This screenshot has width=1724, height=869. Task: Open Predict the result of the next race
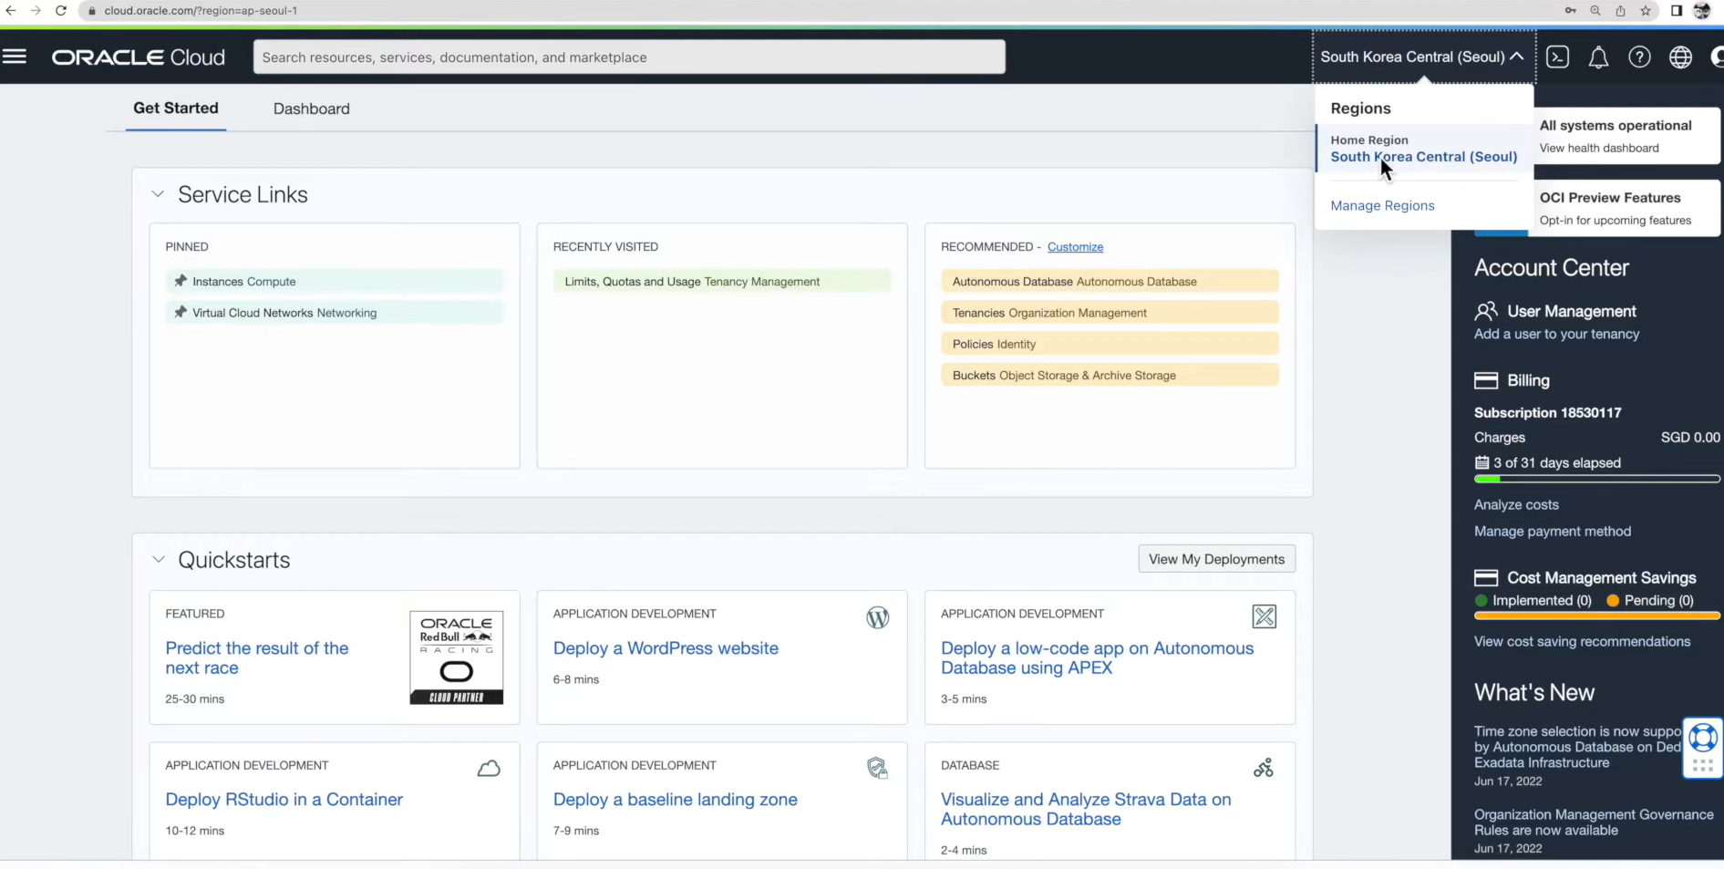(256, 657)
